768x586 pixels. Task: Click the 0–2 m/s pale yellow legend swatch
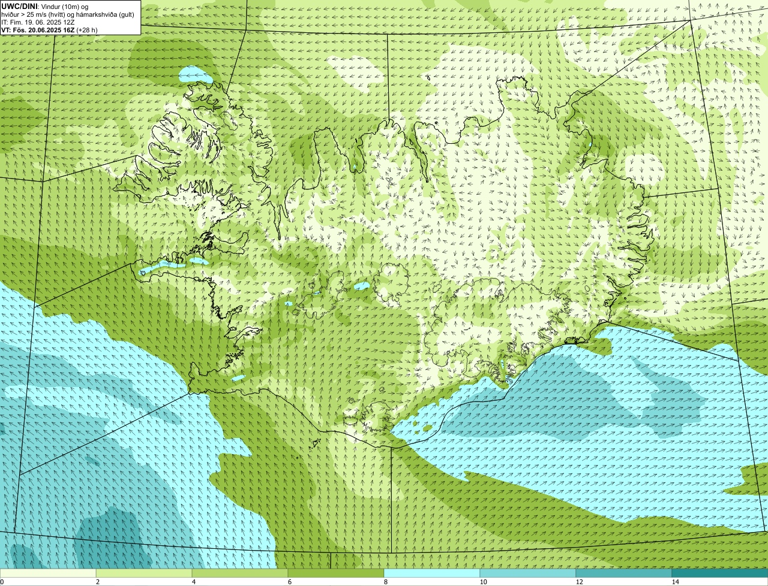click(48, 573)
